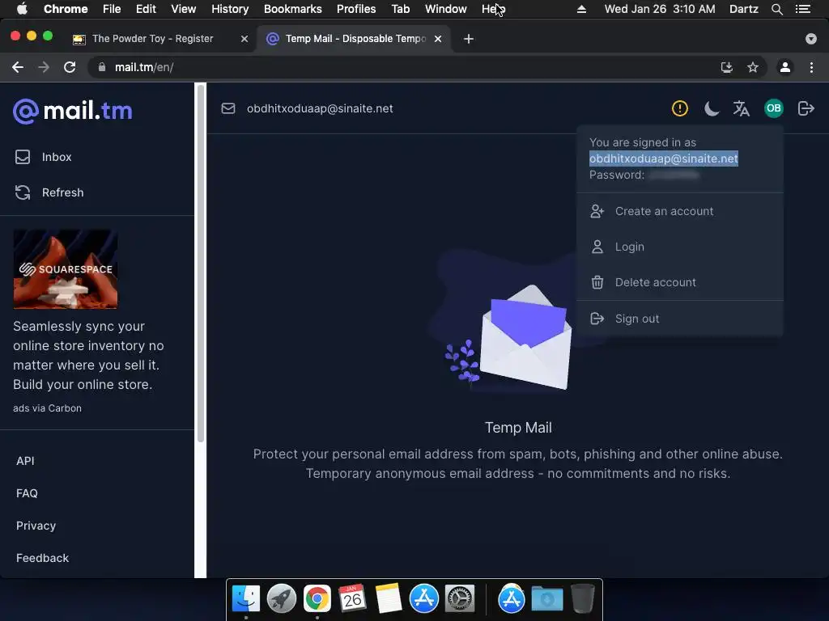Click the yellow warning alert icon
The image size is (829, 621).
(x=679, y=108)
